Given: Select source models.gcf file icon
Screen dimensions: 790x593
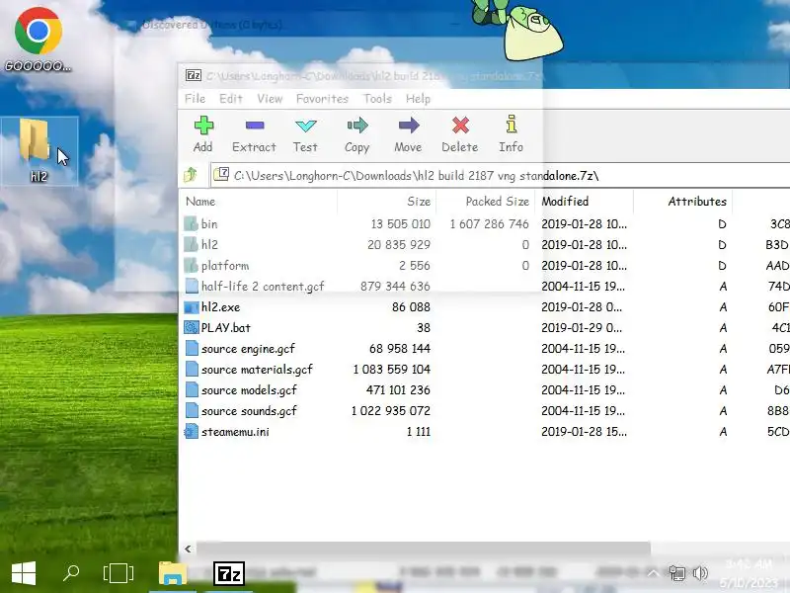Looking at the screenshot, I should click(192, 389).
